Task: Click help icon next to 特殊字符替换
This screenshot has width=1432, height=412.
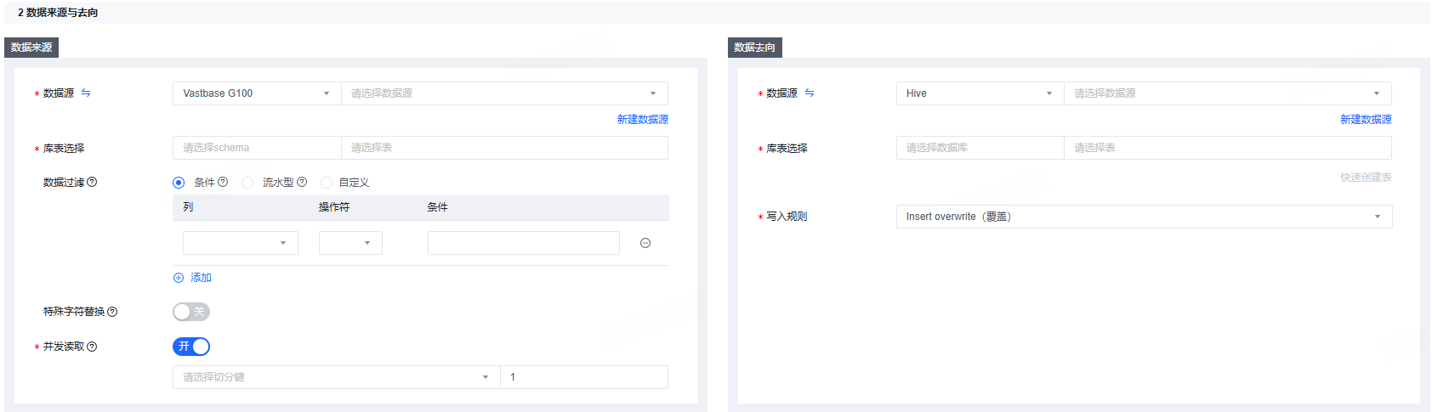Action: [x=112, y=312]
